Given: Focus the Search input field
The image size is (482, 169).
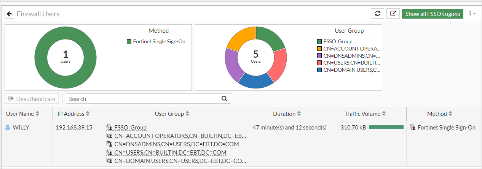Looking at the screenshot, I should pyautogui.click(x=142, y=99).
